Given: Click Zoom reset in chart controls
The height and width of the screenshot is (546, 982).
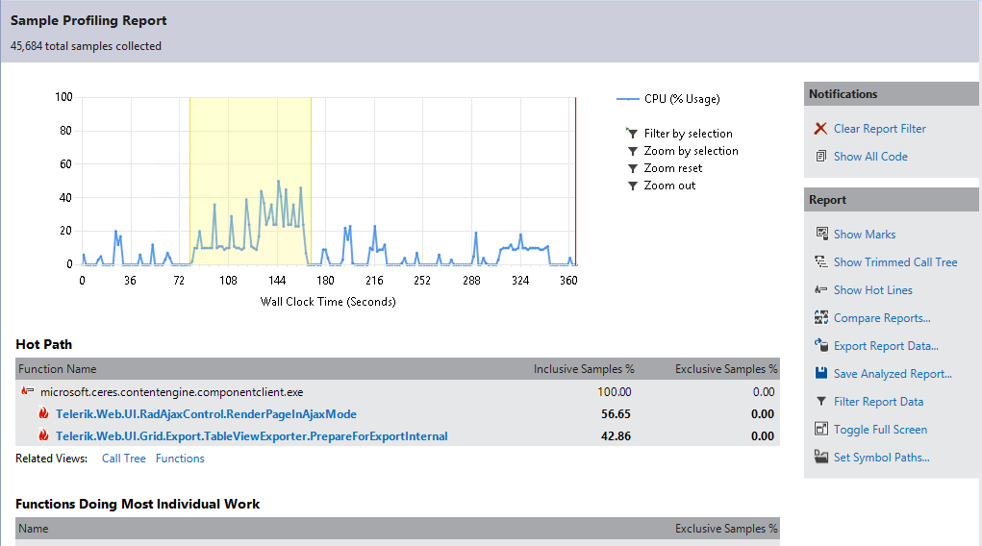Looking at the screenshot, I should pyautogui.click(x=672, y=168).
